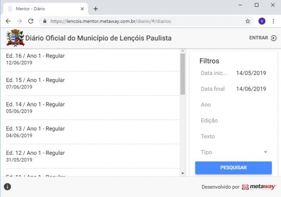Open edition Ed. 15 / Ano 1 - Regular
281x197 pixels.
(93, 83)
